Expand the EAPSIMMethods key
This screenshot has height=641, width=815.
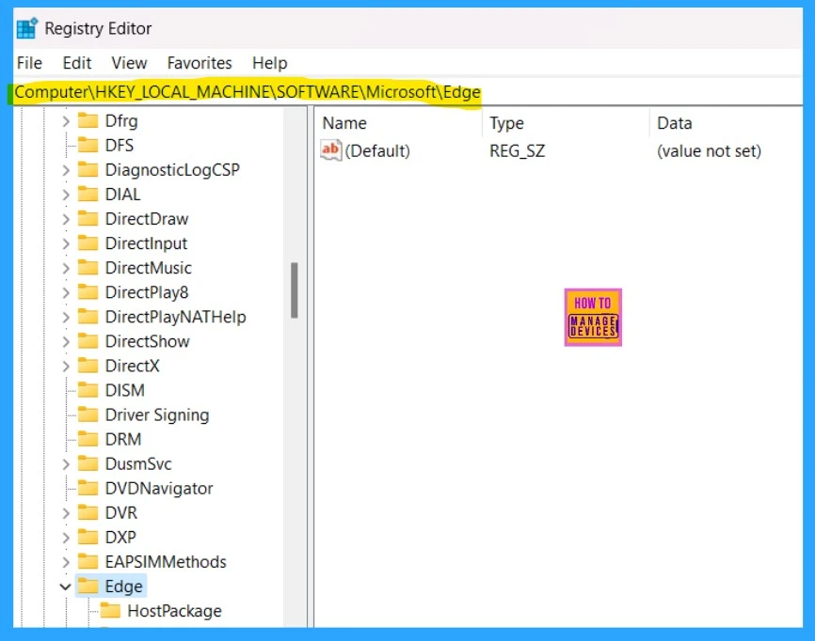click(66, 562)
